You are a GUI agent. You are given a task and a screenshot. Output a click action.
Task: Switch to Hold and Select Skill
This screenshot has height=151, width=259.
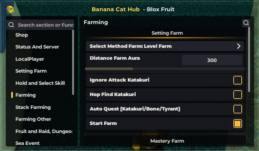coord(40,83)
